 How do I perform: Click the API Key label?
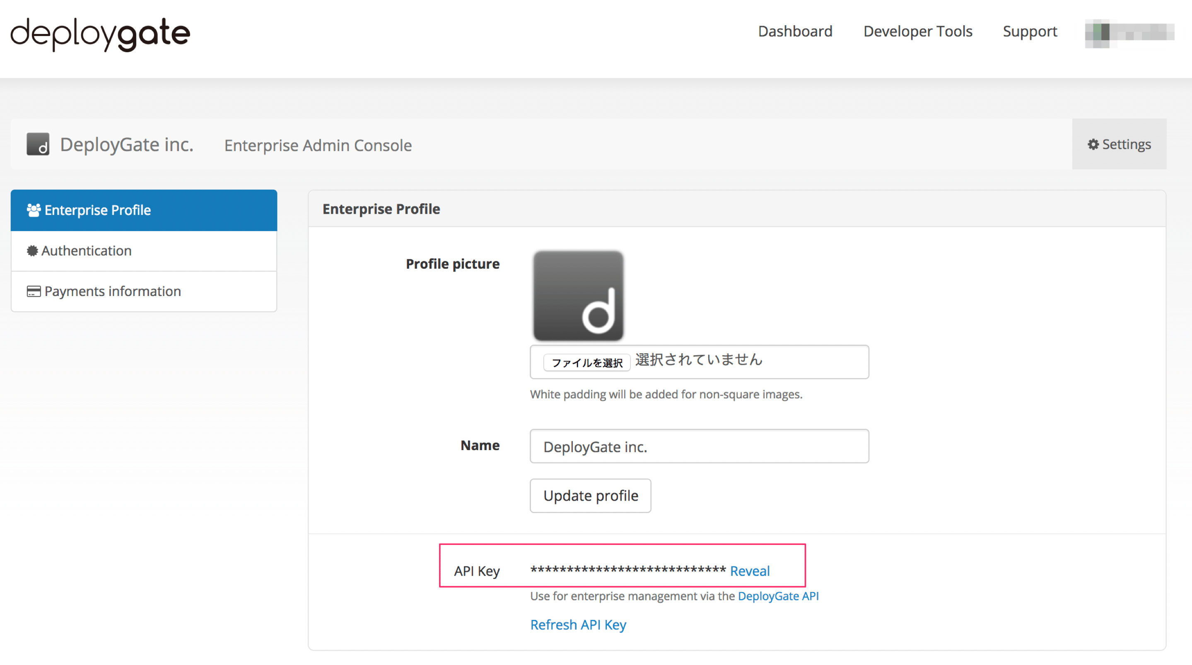click(477, 571)
